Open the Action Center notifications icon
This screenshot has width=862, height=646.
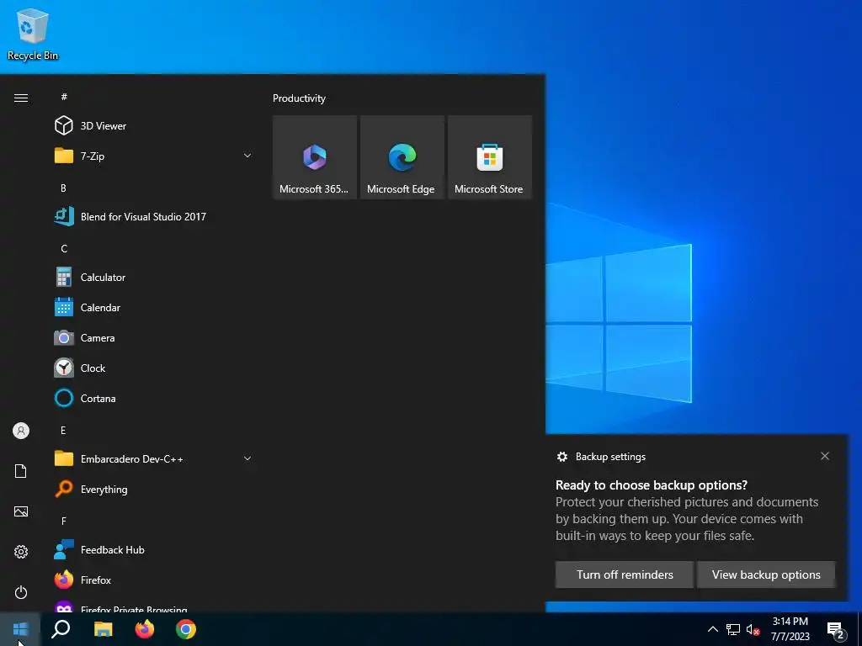tap(836, 631)
